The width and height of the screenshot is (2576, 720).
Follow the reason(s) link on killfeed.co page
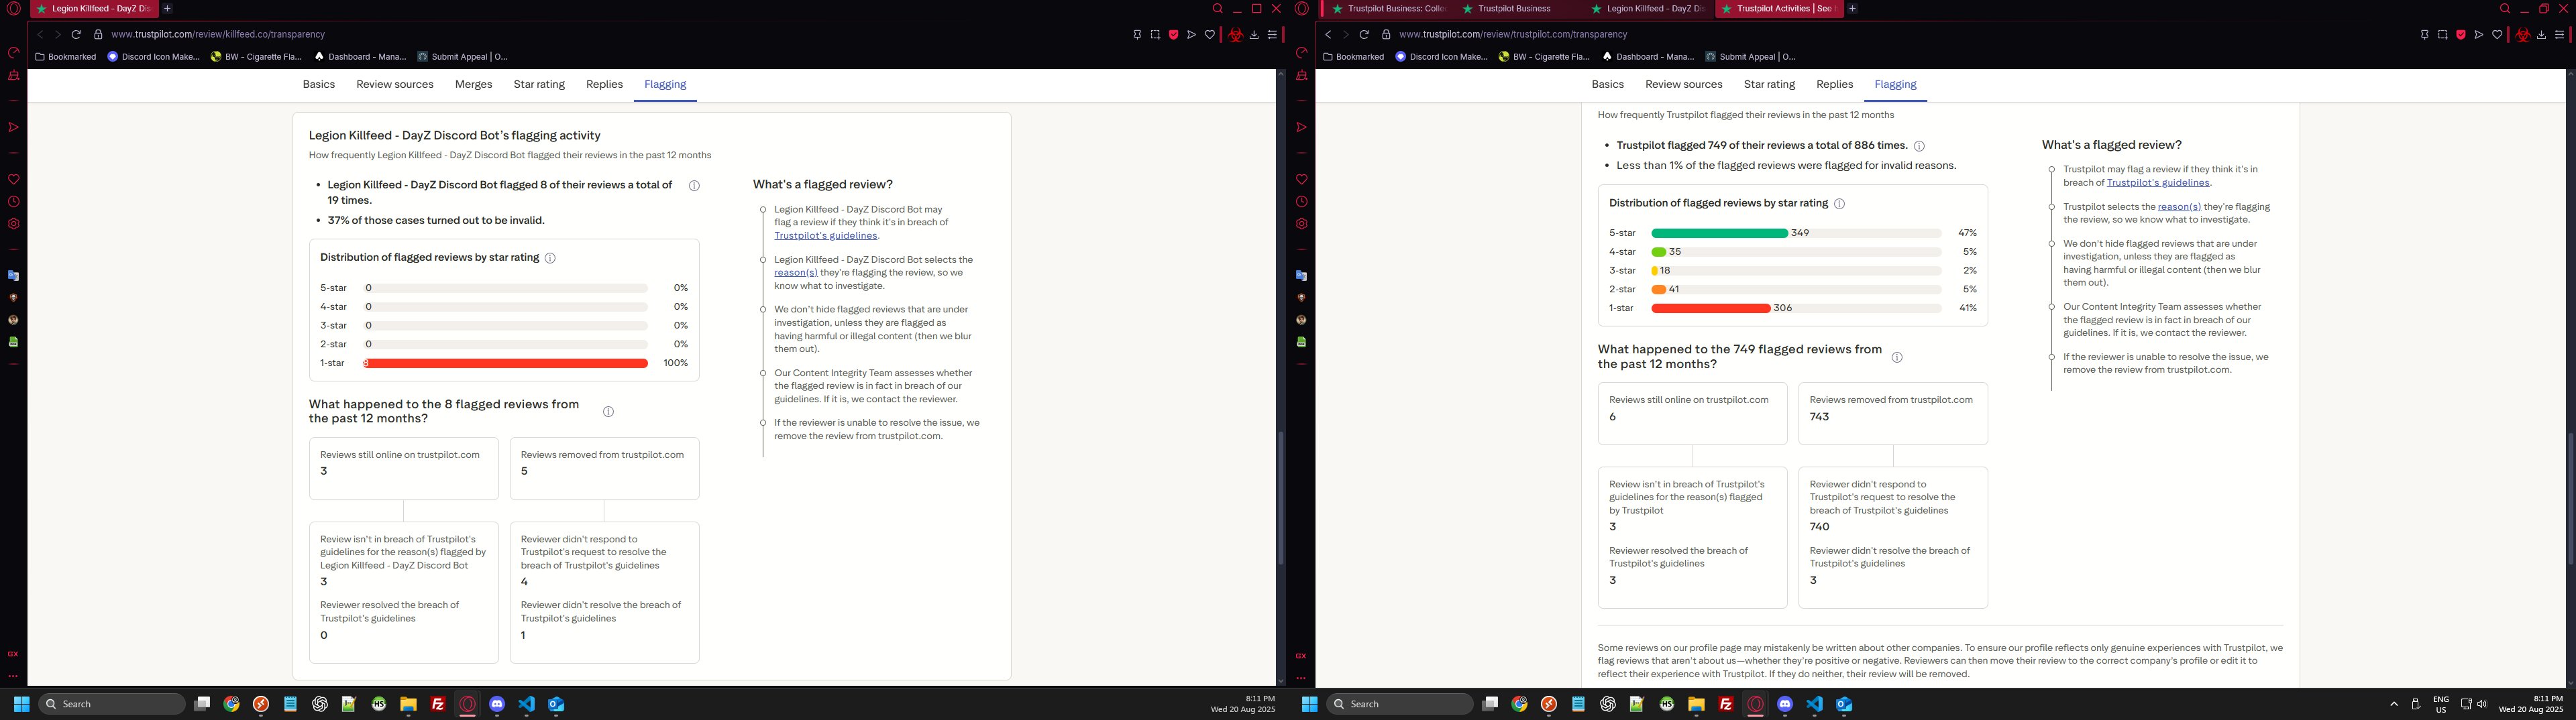(796, 273)
